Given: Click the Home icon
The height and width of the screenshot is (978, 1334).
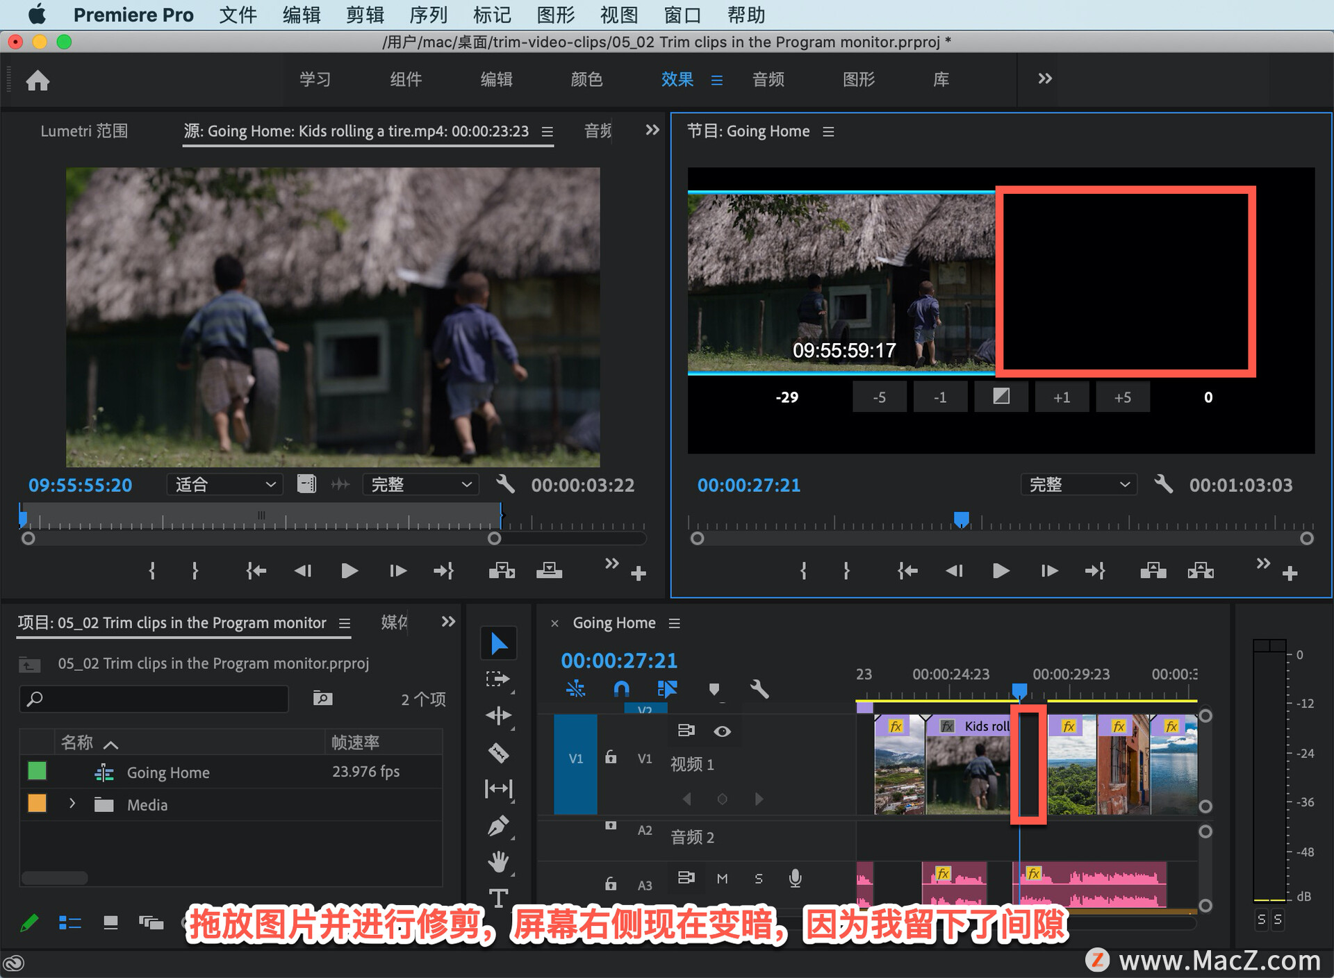Looking at the screenshot, I should (x=38, y=80).
